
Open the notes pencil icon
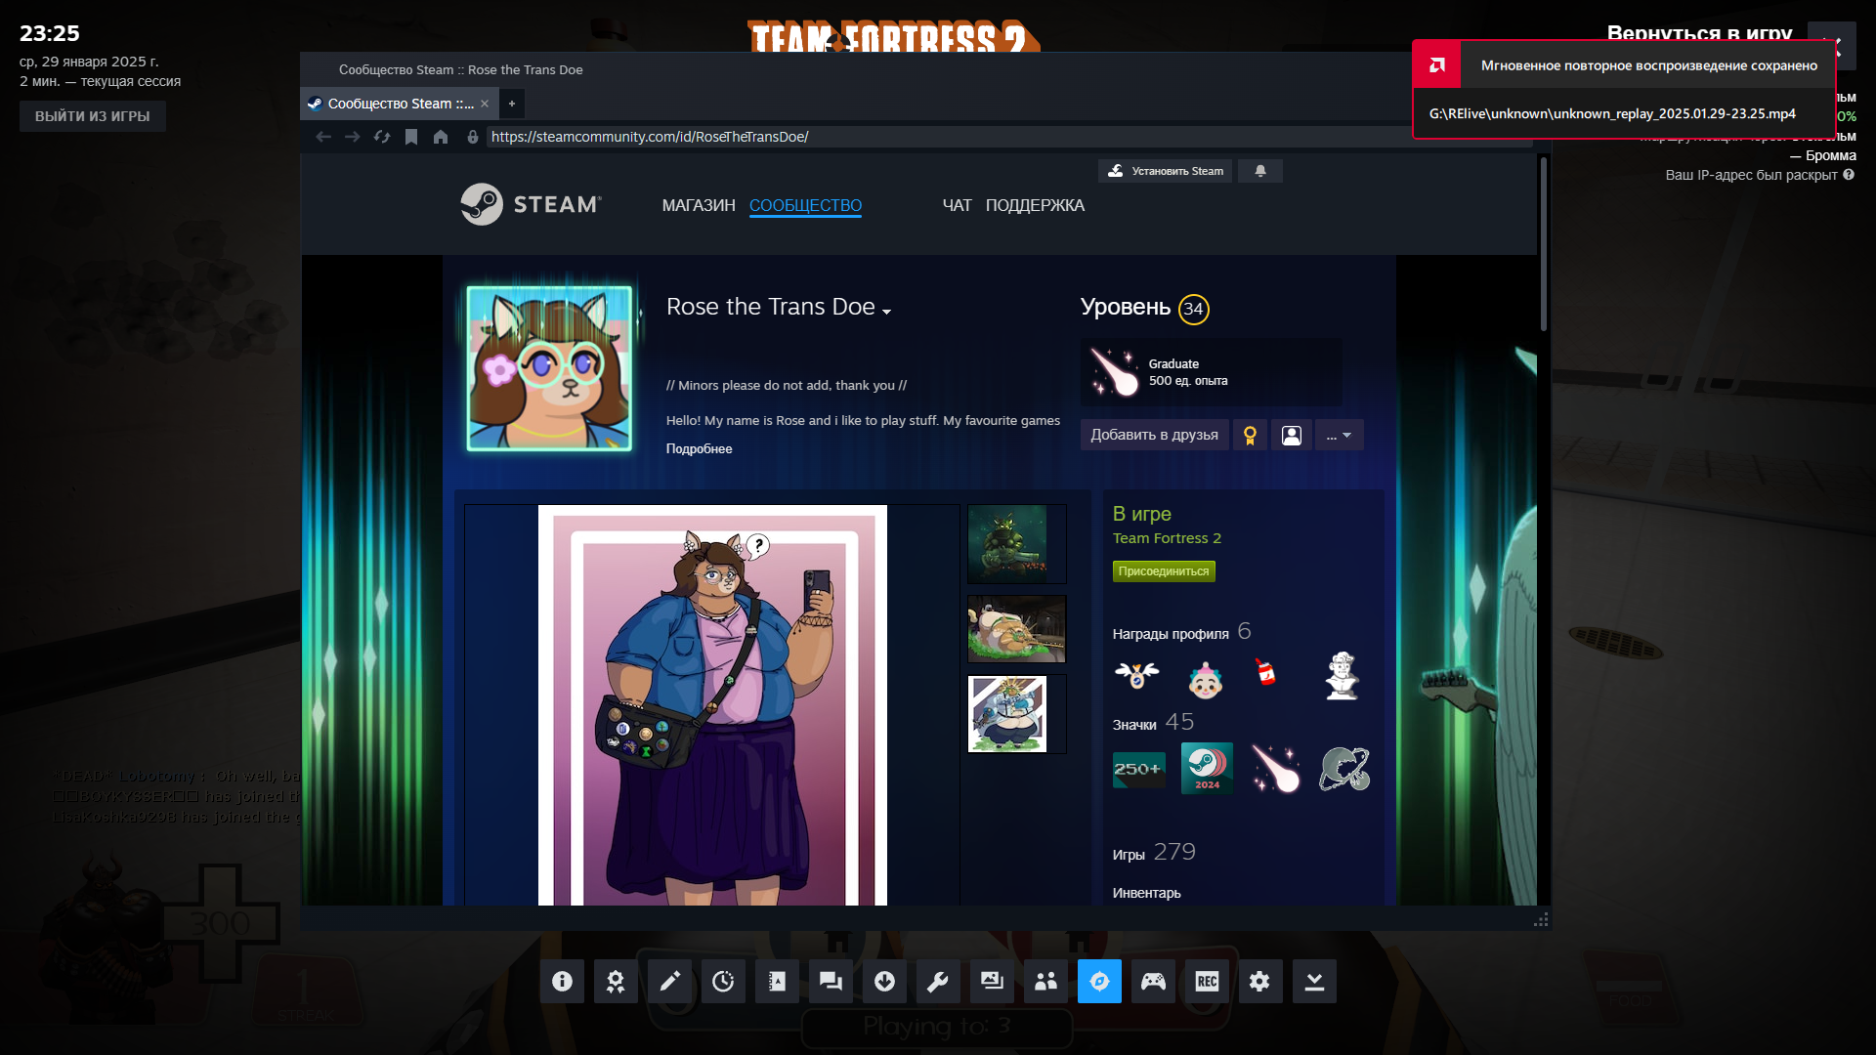[669, 981]
